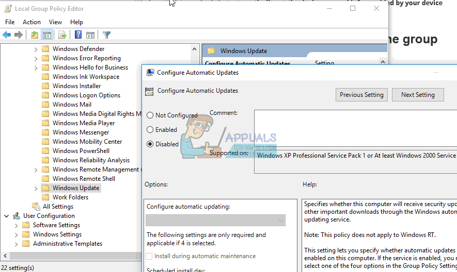
Task: Toggle Show/Hide Console Tree icon
Action: [x=46, y=35]
